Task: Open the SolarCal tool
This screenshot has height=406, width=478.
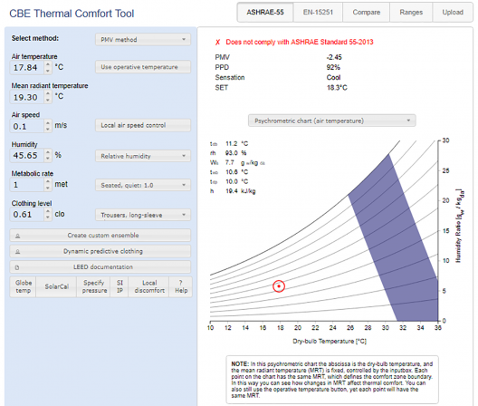Action: point(56,286)
